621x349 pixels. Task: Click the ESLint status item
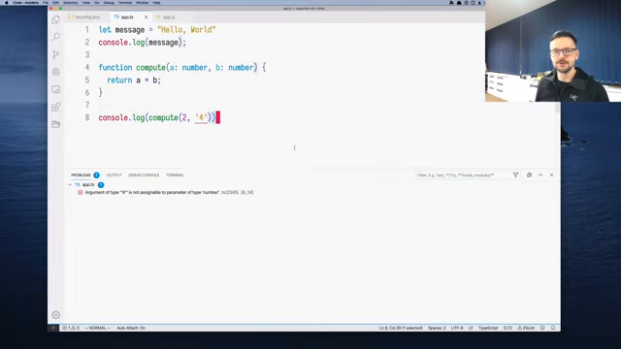click(x=526, y=328)
